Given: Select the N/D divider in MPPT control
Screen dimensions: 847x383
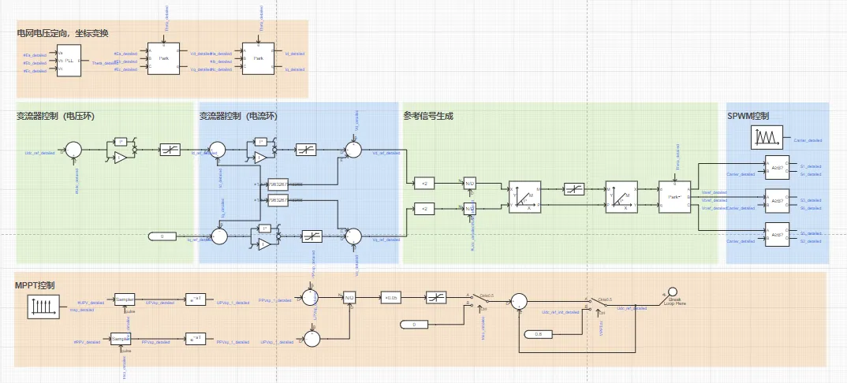Looking at the screenshot, I should click(x=349, y=296).
